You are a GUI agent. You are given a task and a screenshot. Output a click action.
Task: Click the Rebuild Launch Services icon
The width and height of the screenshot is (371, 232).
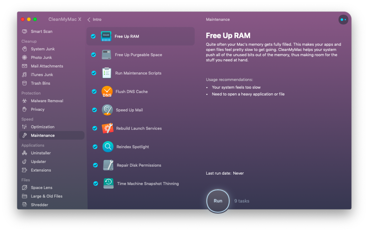click(108, 128)
